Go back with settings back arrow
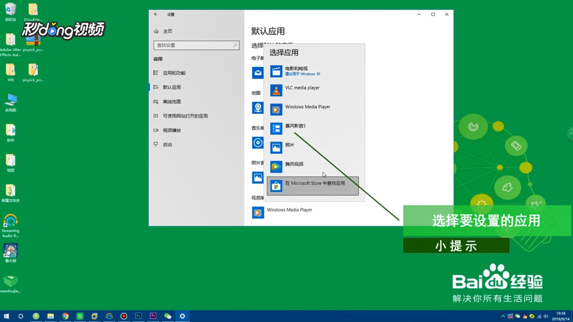This screenshot has height=322, width=573. coord(156,14)
